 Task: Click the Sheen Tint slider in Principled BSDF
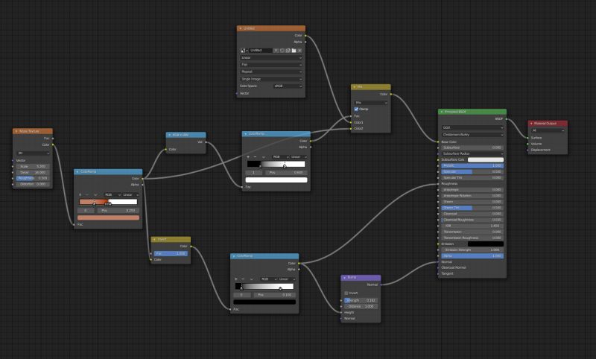tap(472, 208)
